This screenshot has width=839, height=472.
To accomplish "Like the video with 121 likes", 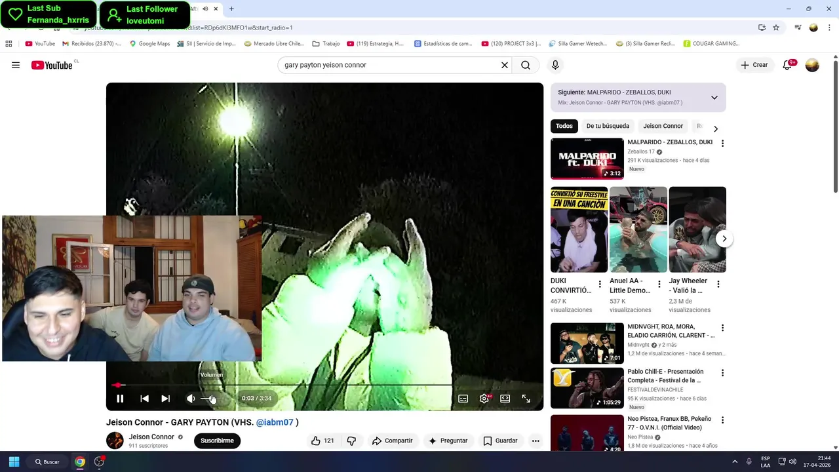I will 322,441.
